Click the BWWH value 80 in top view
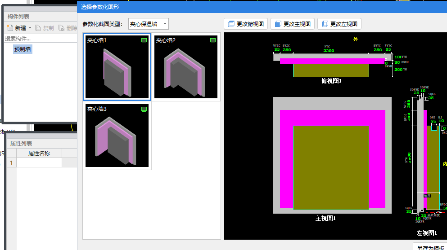Viewport: 447px width, 250px height. pyautogui.click(x=397, y=62)
